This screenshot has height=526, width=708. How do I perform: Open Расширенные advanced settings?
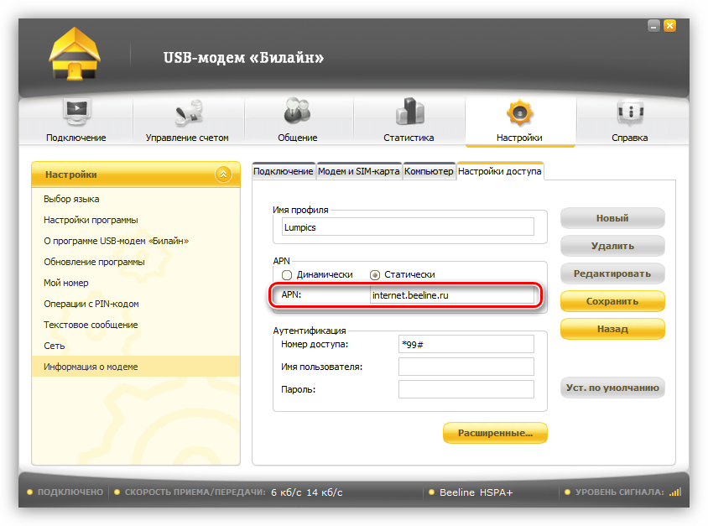coord(495,433)
